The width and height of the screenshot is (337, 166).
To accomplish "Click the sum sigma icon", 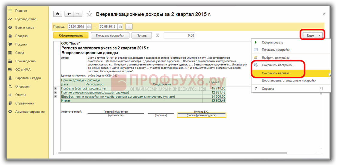I will coord(158,35).
